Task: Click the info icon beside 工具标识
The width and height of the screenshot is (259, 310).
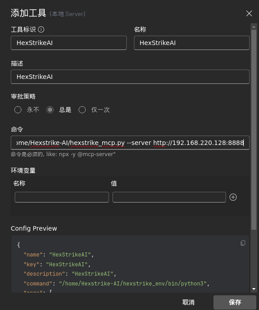Action: (x=41, y=29)
